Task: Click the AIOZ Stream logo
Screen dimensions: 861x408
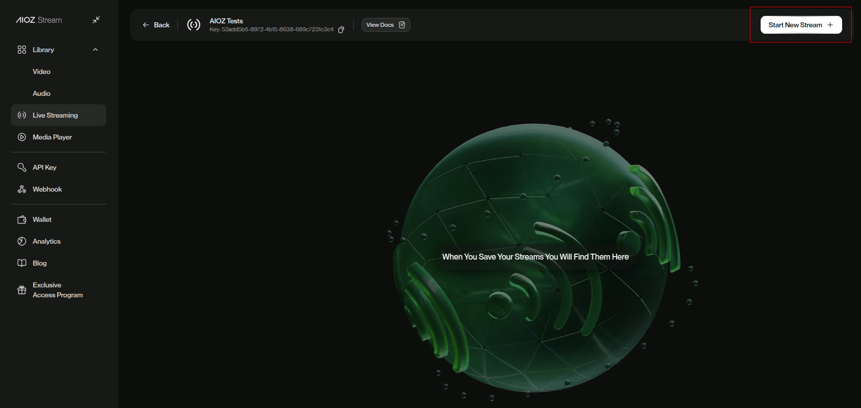Action: point(39,20)
